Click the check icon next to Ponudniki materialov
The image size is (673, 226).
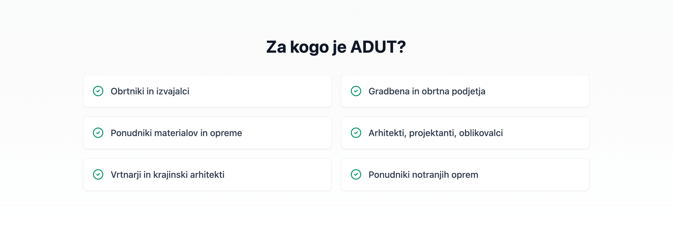click(x=98, y=133)
